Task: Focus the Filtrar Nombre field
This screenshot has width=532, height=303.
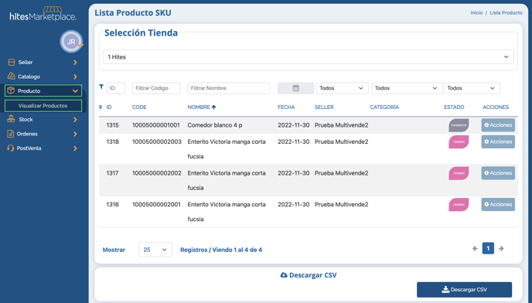Action: [x=229, y=88]
